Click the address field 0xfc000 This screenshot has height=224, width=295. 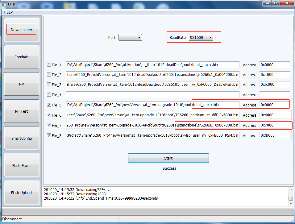pos(275,85)
